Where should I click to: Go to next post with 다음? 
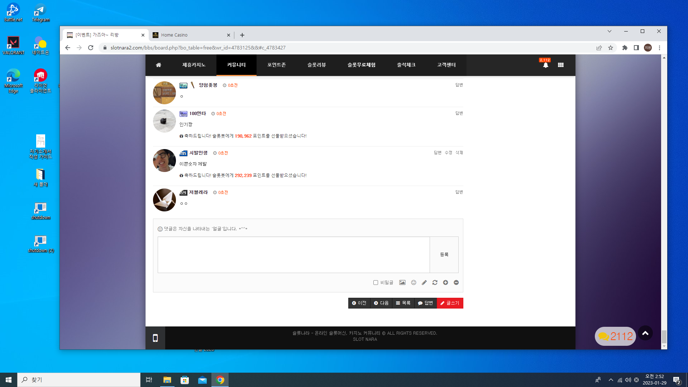coord(381,303)
